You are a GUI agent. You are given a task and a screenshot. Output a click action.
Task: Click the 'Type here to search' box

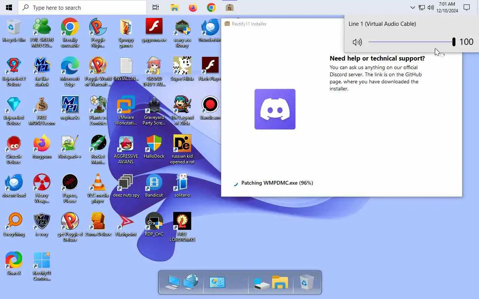coord(82,7)
